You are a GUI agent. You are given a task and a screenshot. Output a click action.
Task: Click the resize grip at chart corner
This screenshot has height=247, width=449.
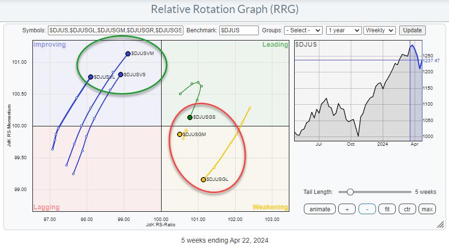(440, 224)
